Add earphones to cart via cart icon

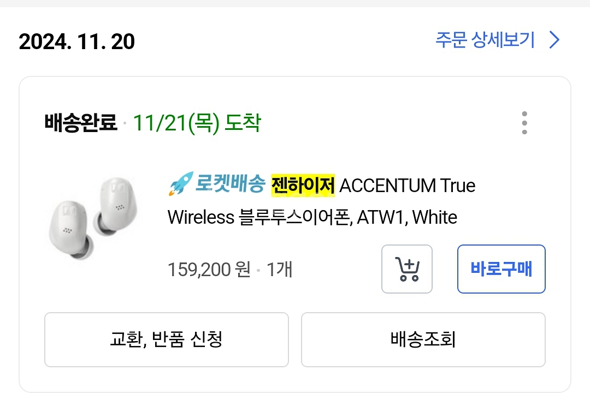pyautogui.click(x=406, y=269)
